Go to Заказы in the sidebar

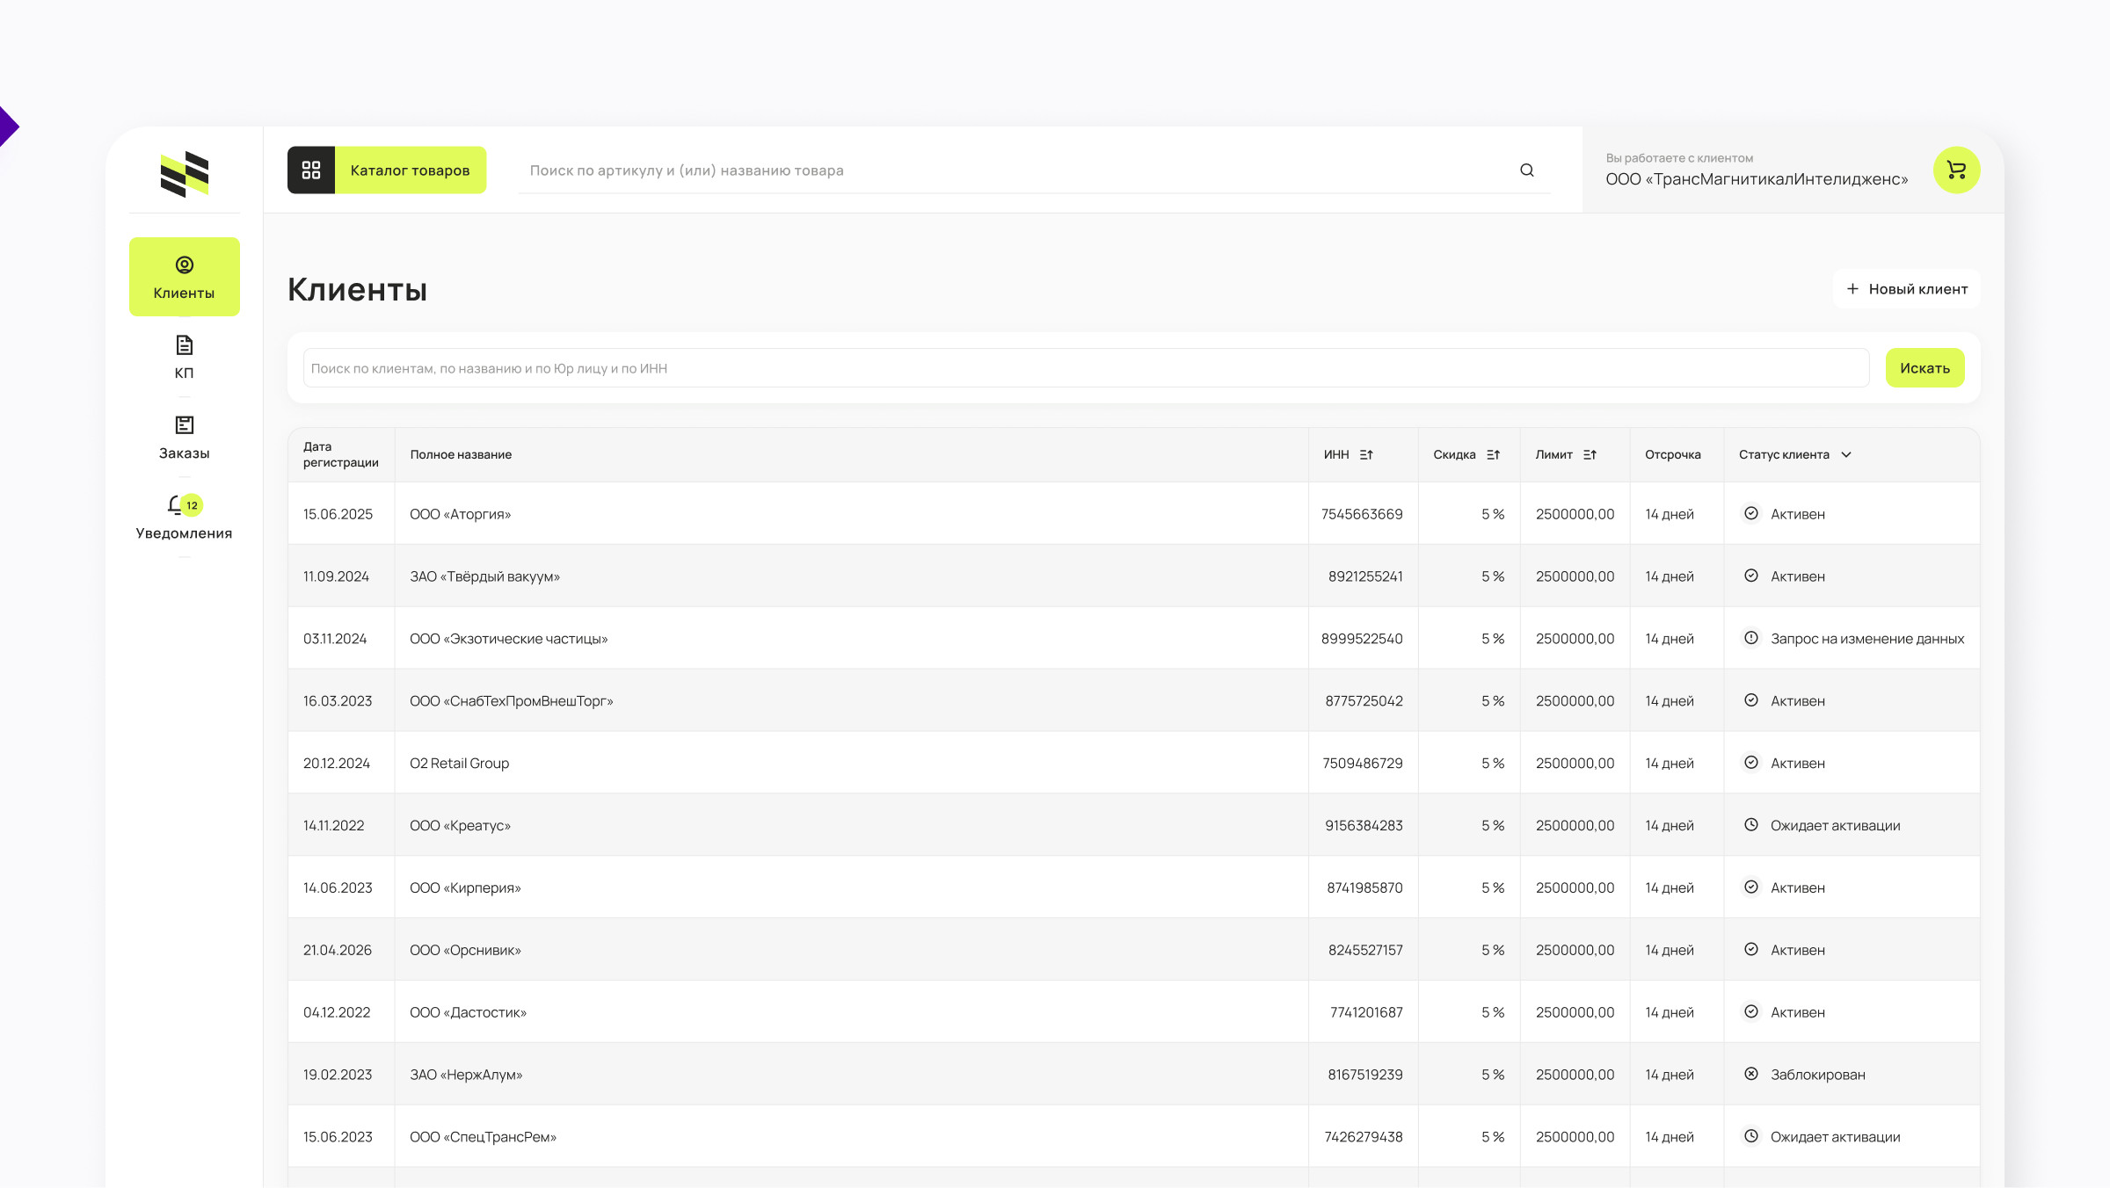[184, 437]
